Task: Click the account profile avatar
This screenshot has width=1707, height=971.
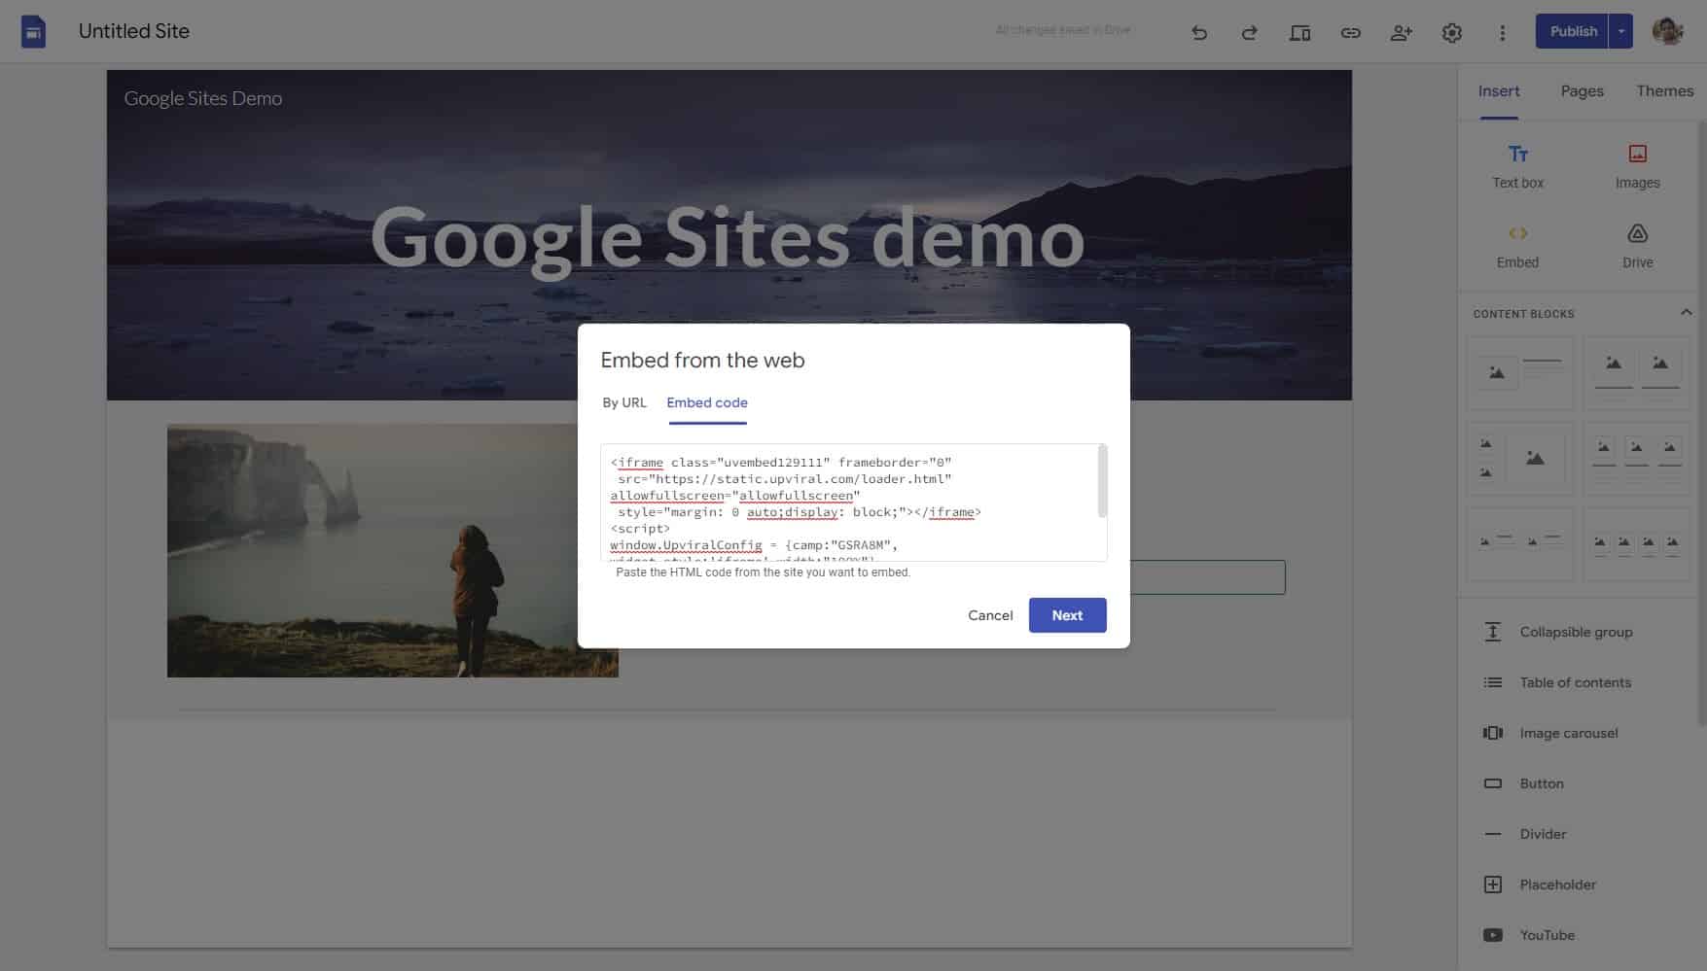Action: 1667,31
